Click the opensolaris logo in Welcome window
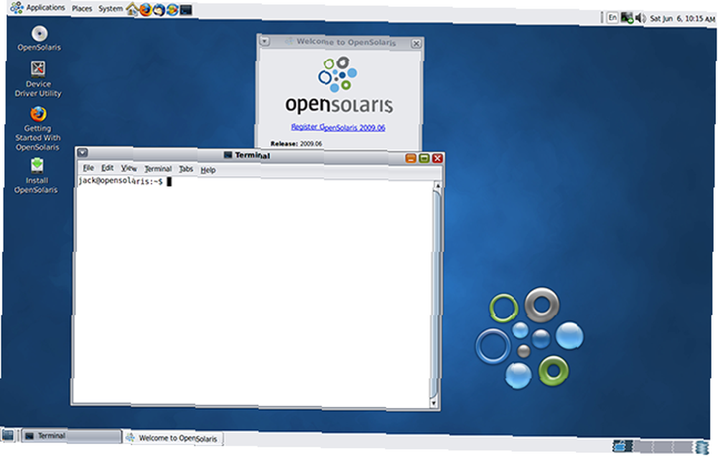Image resolution: width=718 pixels, height=456 pixels. point(338,85)
